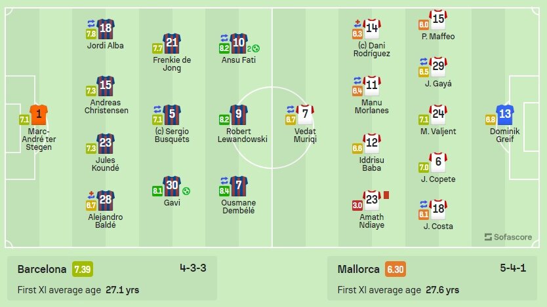Image resolution: width=547 pixels, height=307 pixels.
Task: Click Dominik Greif's blue number 13 jersey
Action: [505, 115]
